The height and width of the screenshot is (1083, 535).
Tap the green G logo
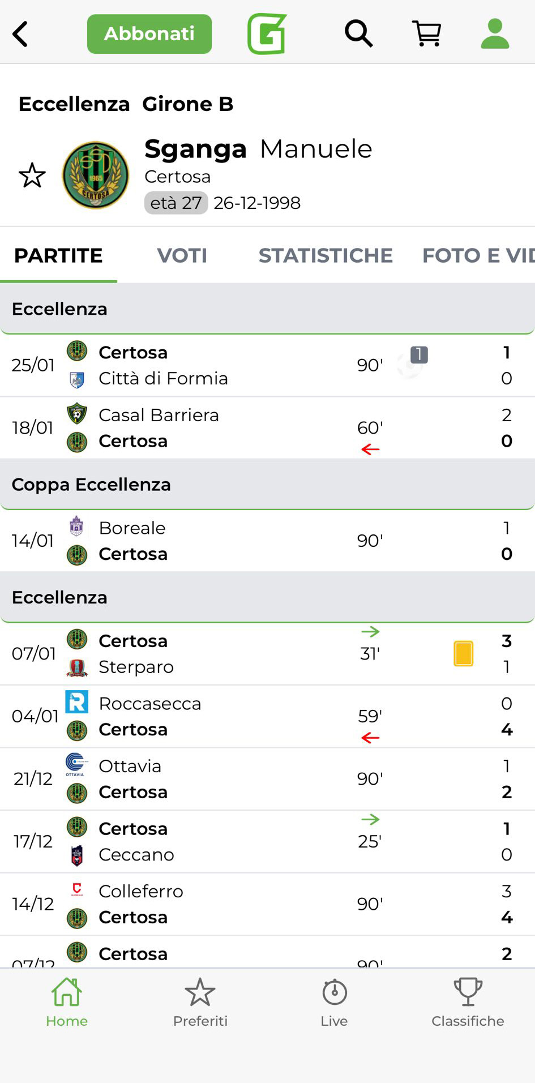click(x=267, y=34)
